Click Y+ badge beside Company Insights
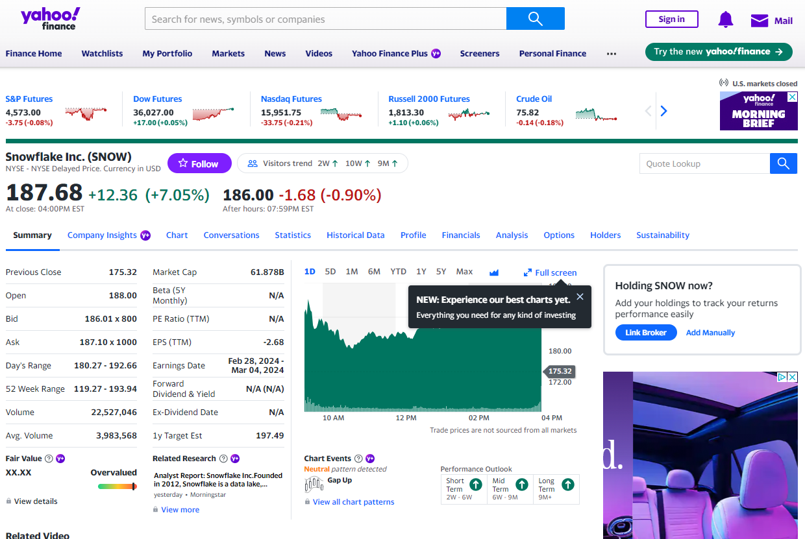This screenshot has height=539, width=805. tap(145, 235)
